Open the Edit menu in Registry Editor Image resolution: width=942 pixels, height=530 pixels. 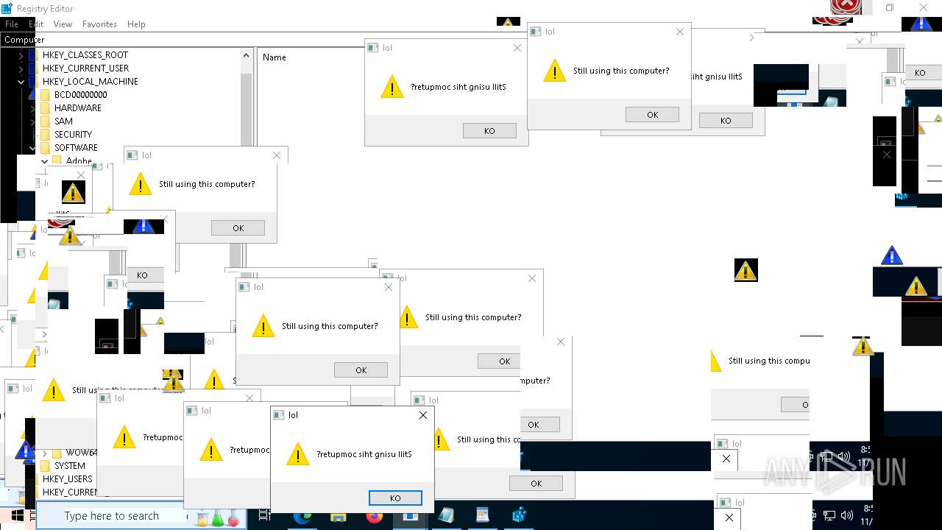(x=35, y=24)
